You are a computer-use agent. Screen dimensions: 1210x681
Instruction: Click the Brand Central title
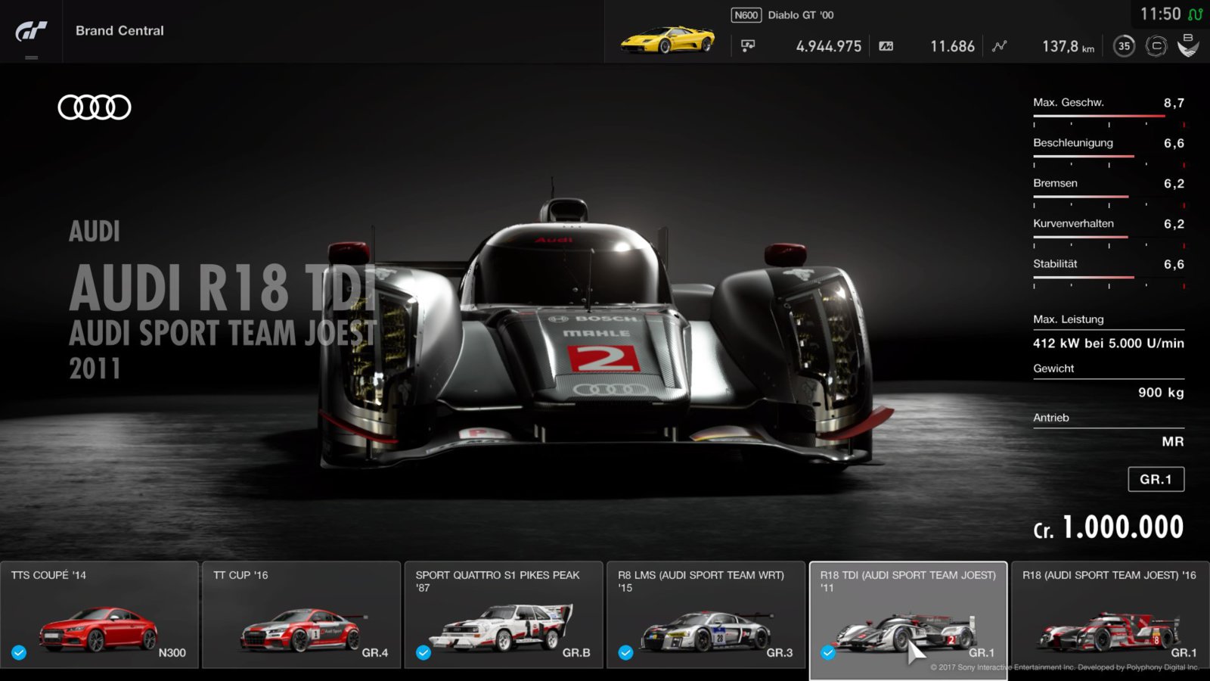[119, 31]
